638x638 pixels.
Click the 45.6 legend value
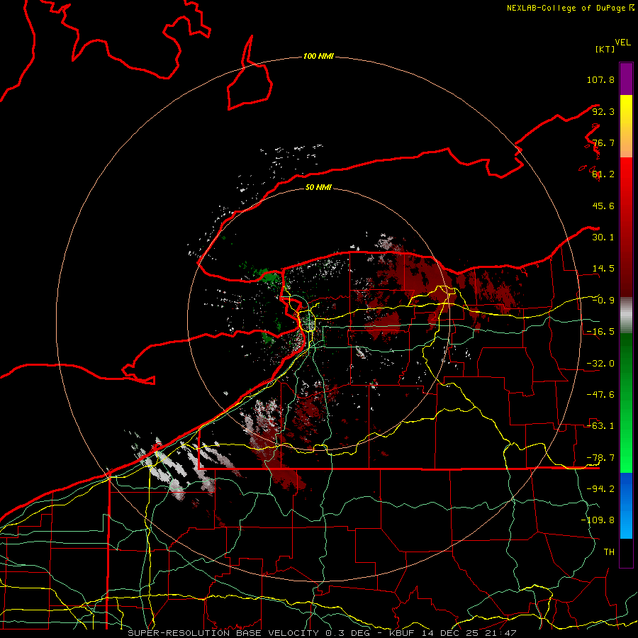tap(603, 206)
